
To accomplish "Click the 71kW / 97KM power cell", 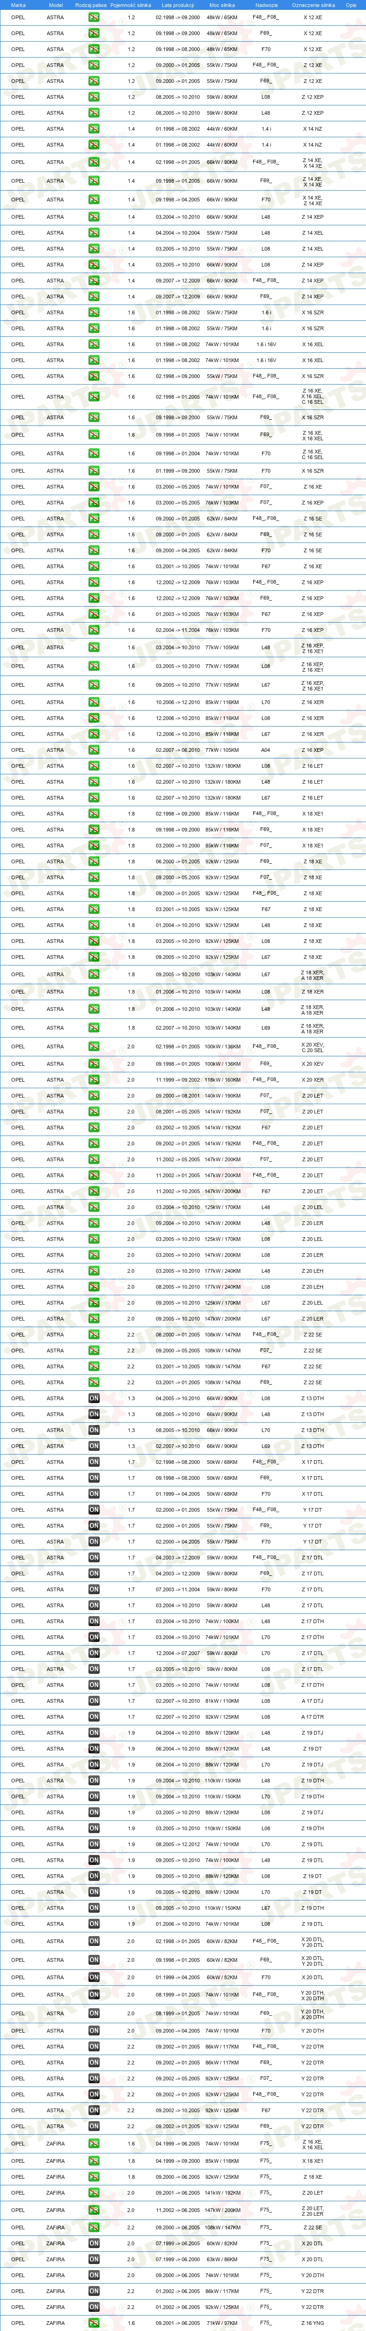I will (222, 2322).
